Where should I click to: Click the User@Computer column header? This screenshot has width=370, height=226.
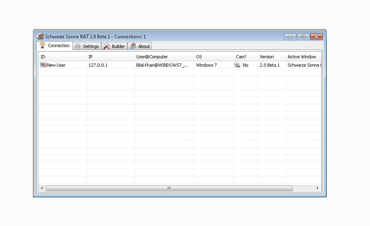(x=164, y=57)
